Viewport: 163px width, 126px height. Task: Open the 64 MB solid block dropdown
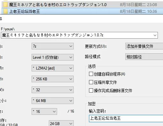click(53, 100)
